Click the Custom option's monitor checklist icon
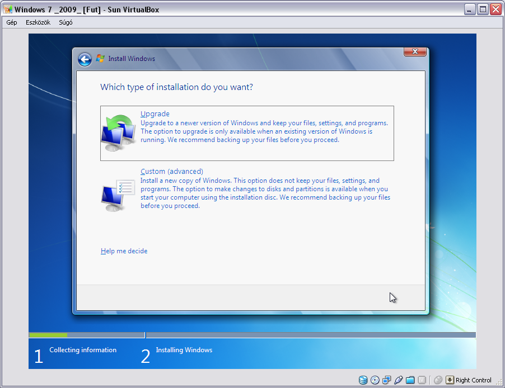 118,195
